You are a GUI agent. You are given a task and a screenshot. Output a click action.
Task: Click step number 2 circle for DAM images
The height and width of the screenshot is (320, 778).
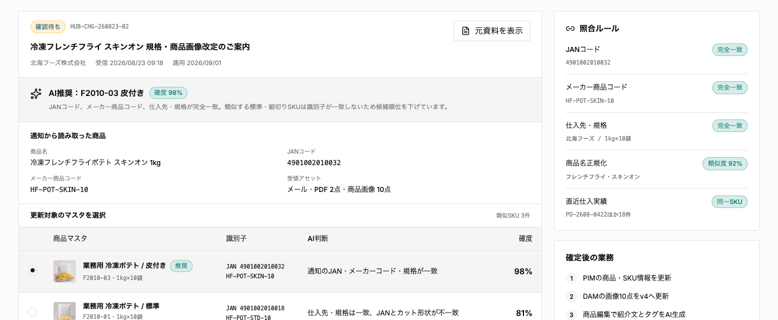click(571, 297)
